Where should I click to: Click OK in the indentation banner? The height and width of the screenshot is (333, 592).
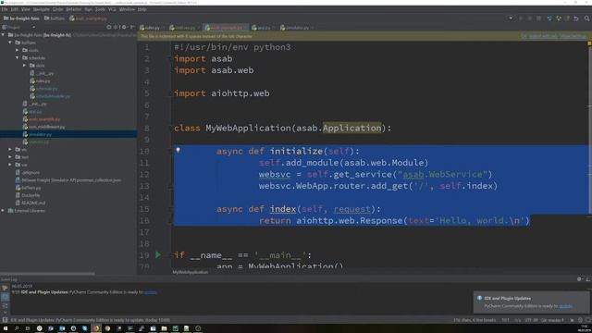pos(524,36)
